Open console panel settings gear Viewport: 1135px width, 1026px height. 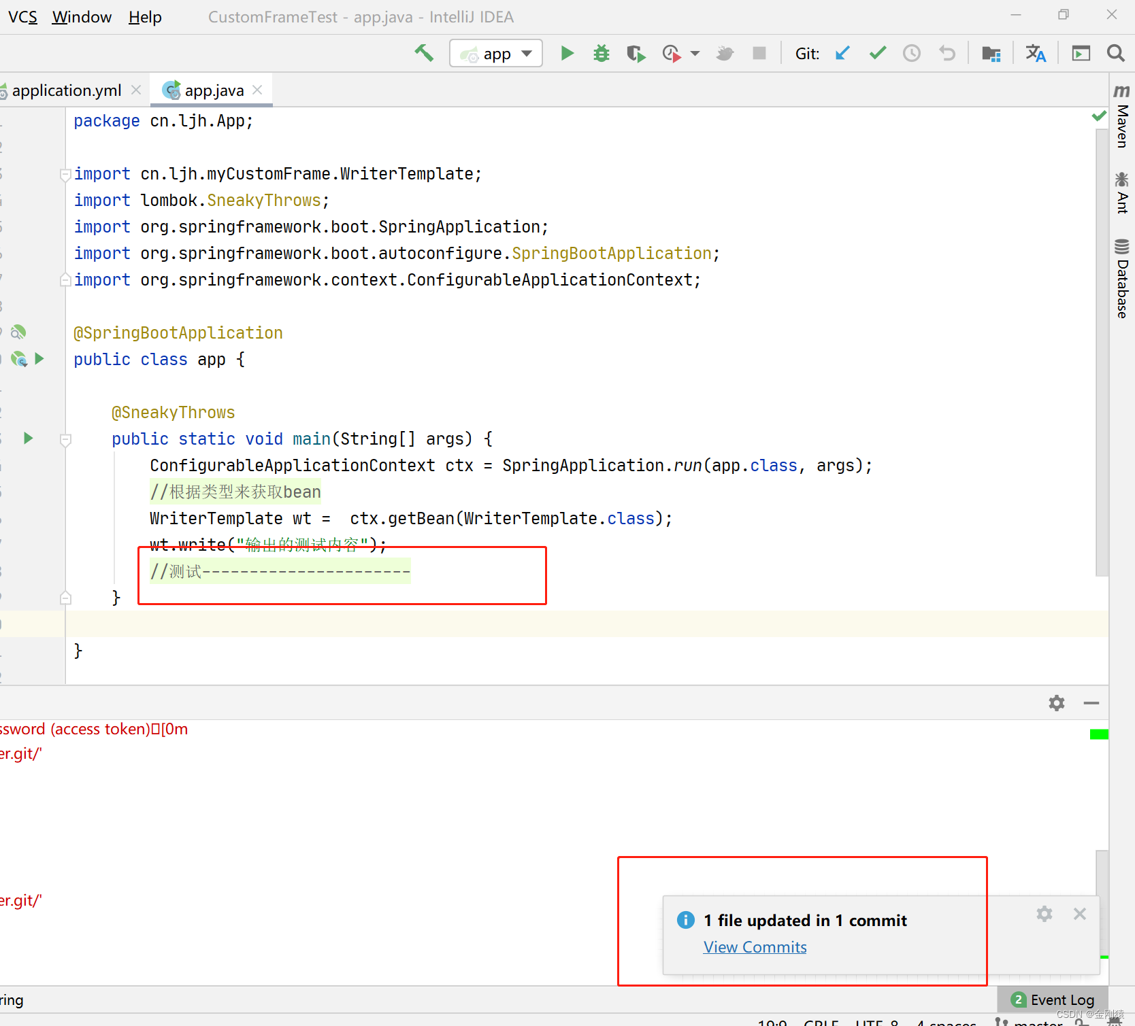point(1056,702)
